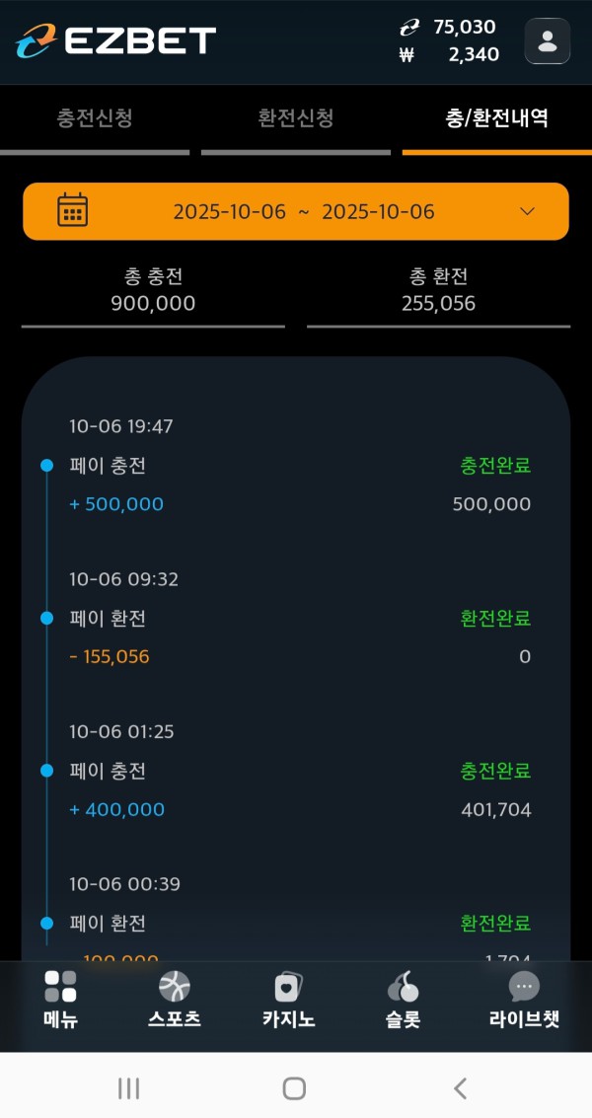Image resolution: width=592 pixels, height=1118 pixels.
Task: Switch to the 충전신청 tab
Action: pyautogui.click(x=95, y=118)
